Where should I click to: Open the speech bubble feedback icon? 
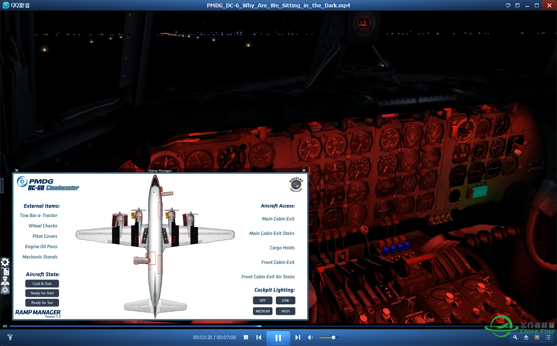508,5
